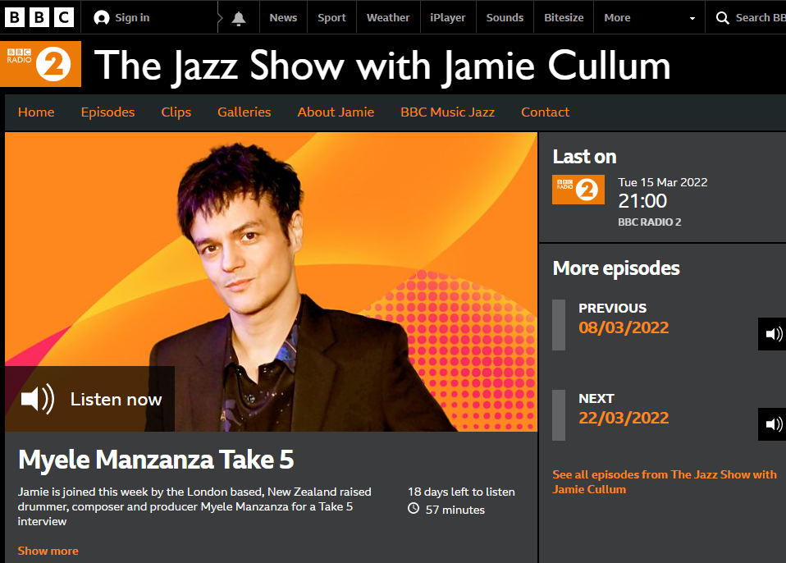Click the Listen now speaker icon
The image size is (786, 563).
click(38, 399)
